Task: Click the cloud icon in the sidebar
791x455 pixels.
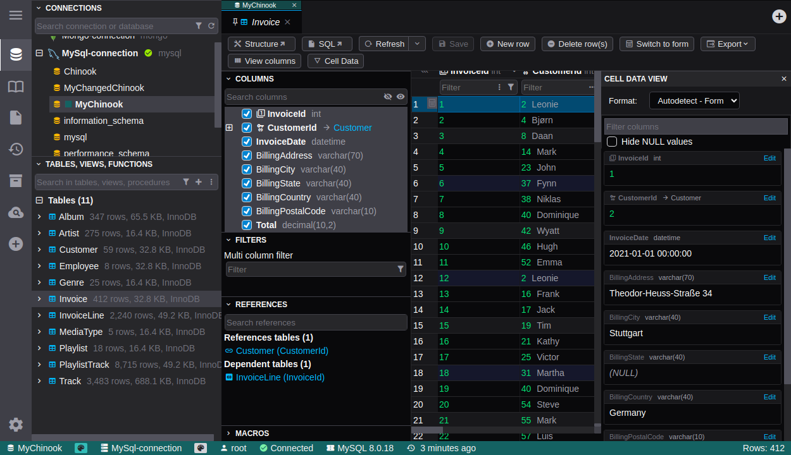Action: click(x=16, y=213)
